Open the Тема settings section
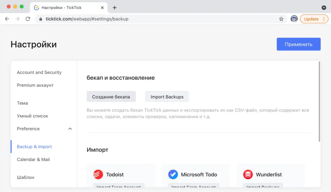Viewport: 331px width, 192px height. (22, 103)
